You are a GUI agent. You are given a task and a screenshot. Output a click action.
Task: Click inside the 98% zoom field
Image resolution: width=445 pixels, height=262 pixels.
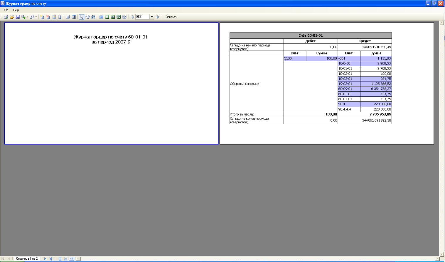tap(142, 17)
